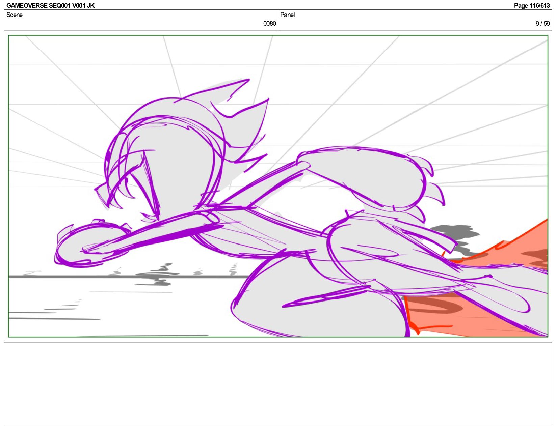
Task: Click the 'Scene' label
Action: point(15,15)
